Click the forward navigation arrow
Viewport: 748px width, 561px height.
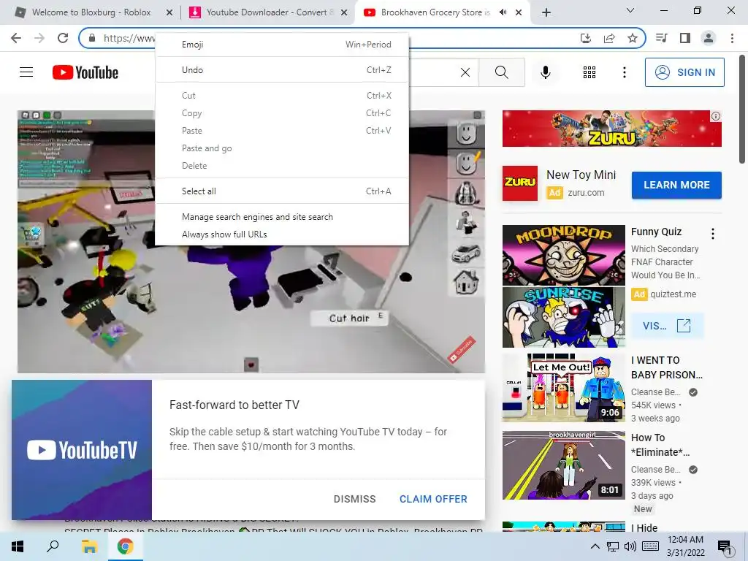(39, 38)
